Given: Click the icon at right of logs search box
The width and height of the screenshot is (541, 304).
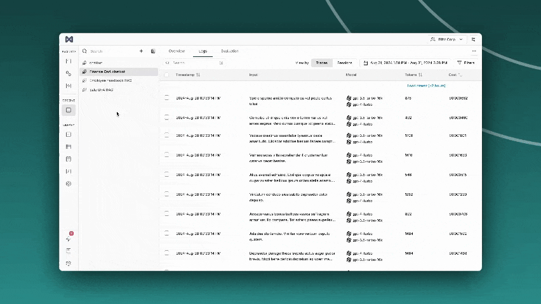Looking at the screenshot, I should tap(221, 63).
